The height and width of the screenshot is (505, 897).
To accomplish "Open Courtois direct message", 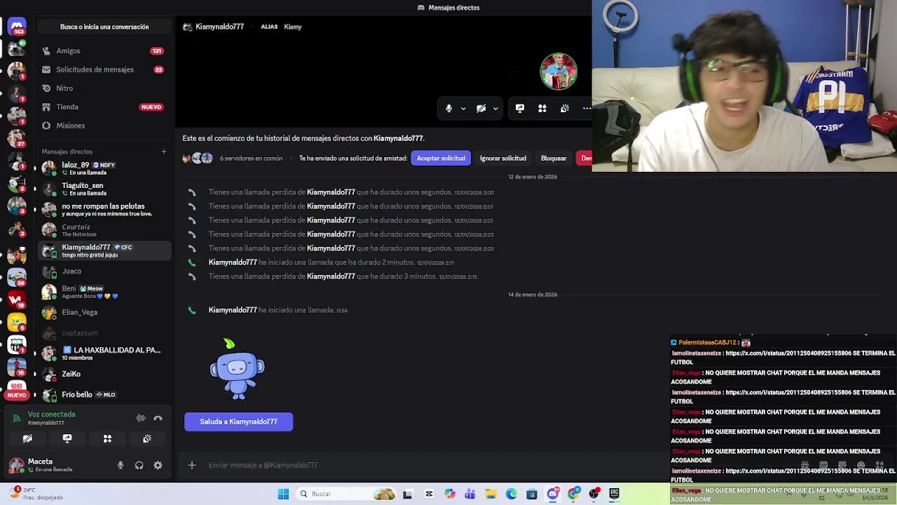I will pyautogui.click(x=104, y=230).
